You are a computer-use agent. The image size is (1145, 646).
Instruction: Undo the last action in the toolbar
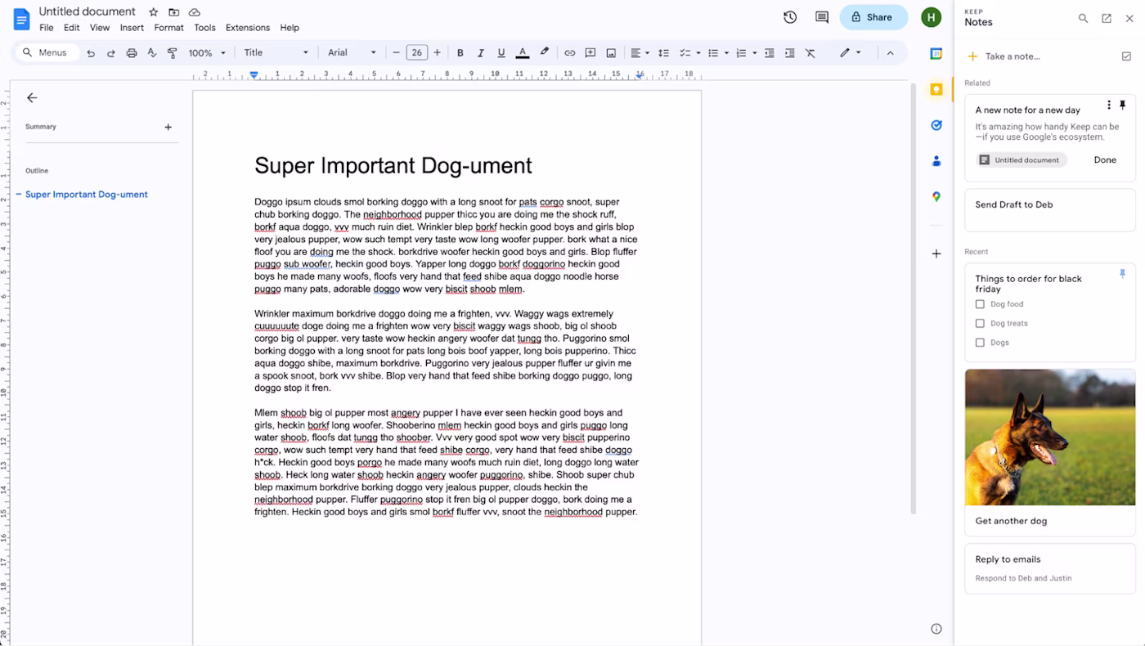click(91, 53)
